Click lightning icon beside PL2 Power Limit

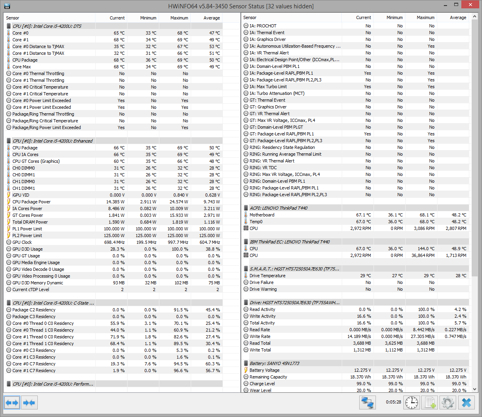tap(9, 236)
